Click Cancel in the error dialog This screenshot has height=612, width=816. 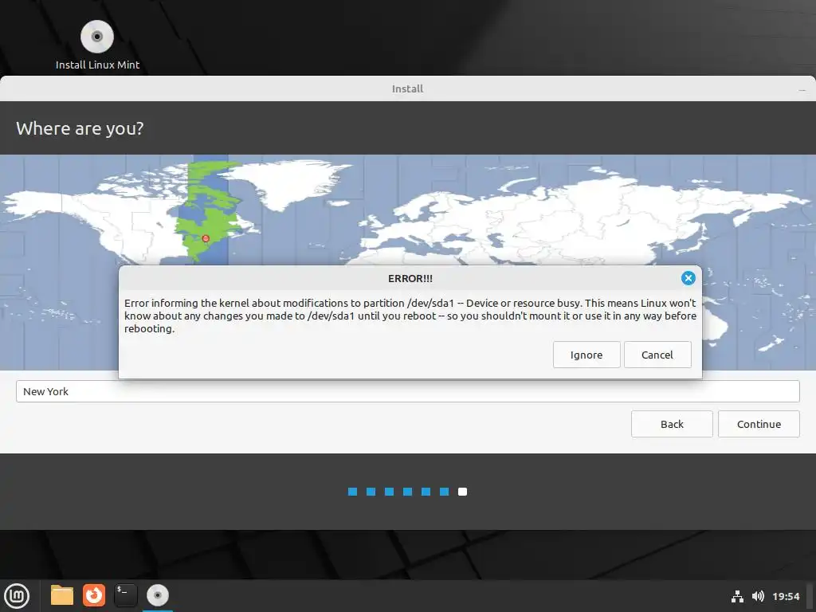point(657,355)
